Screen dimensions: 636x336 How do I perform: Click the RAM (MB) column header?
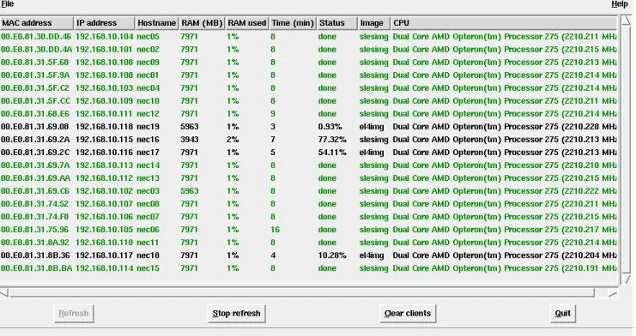tap(202, 23)
